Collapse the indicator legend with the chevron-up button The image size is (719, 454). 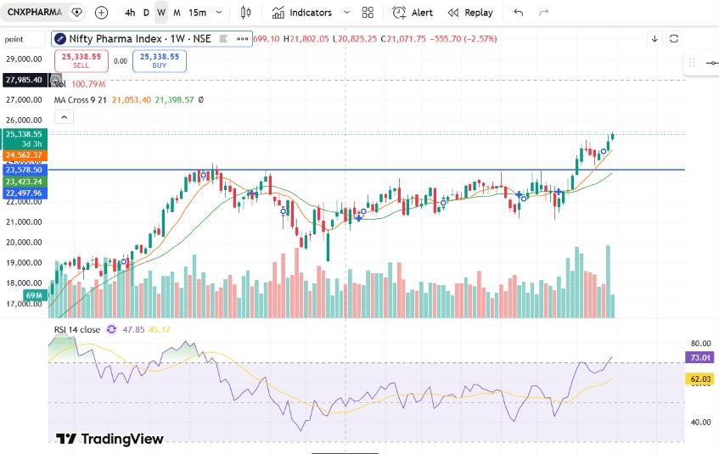[65, 117]
